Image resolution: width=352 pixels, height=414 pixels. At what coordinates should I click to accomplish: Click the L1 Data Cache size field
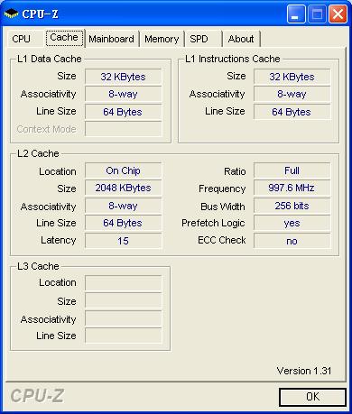pos(124,77)
